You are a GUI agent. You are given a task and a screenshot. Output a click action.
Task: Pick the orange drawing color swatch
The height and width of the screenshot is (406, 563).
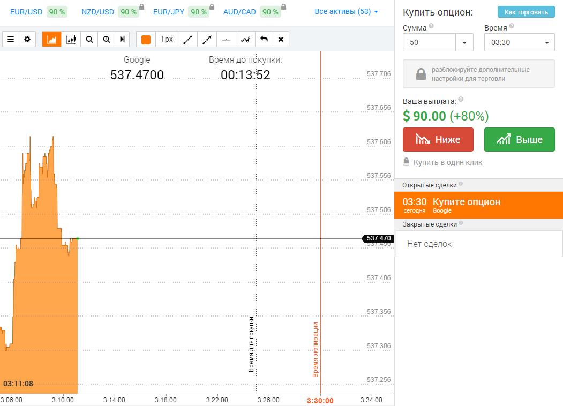pyautogui.click(x=146, y=40)
